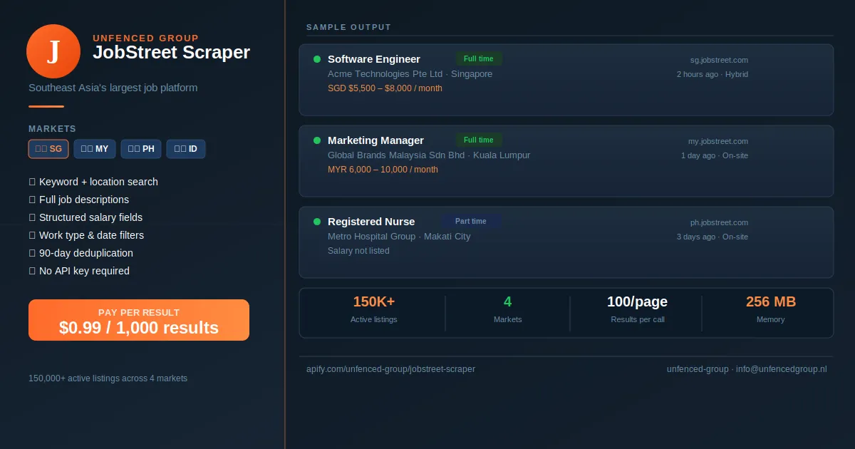
Task: Click Keyword + location search feature
Action: tap(93, 182)
